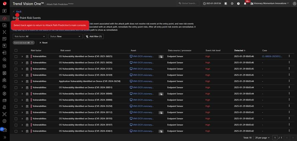Sort by the Risk factor column header

(36, 50)
